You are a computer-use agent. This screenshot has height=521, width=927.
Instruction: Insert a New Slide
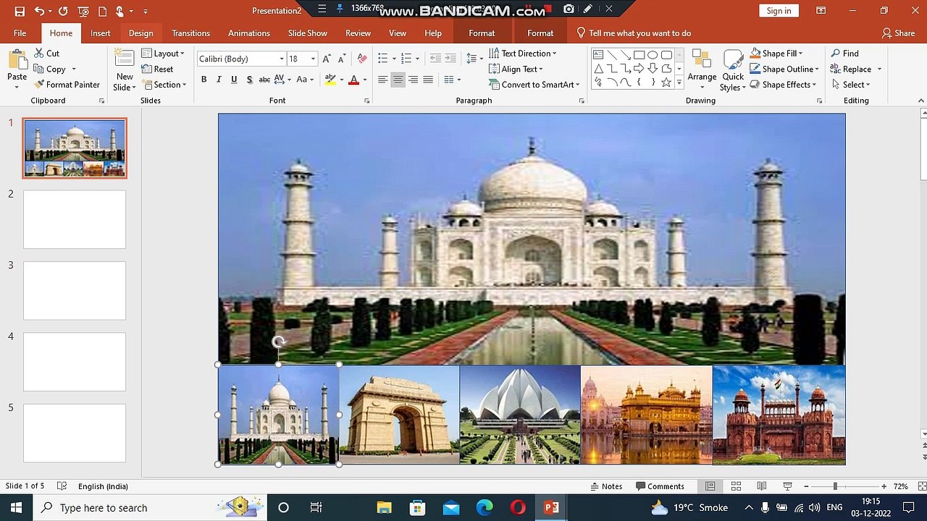[124, 71]
